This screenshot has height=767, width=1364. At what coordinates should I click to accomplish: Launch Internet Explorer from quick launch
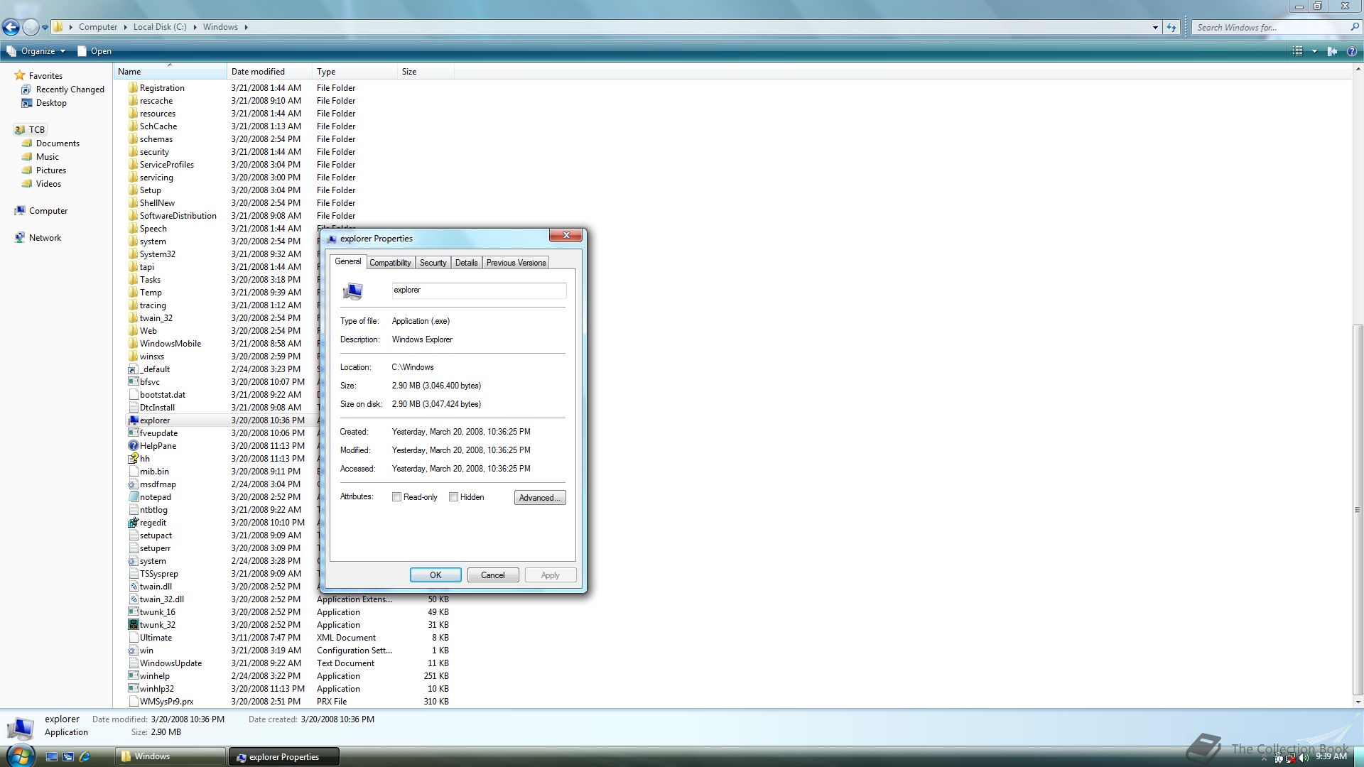[85, 757]
